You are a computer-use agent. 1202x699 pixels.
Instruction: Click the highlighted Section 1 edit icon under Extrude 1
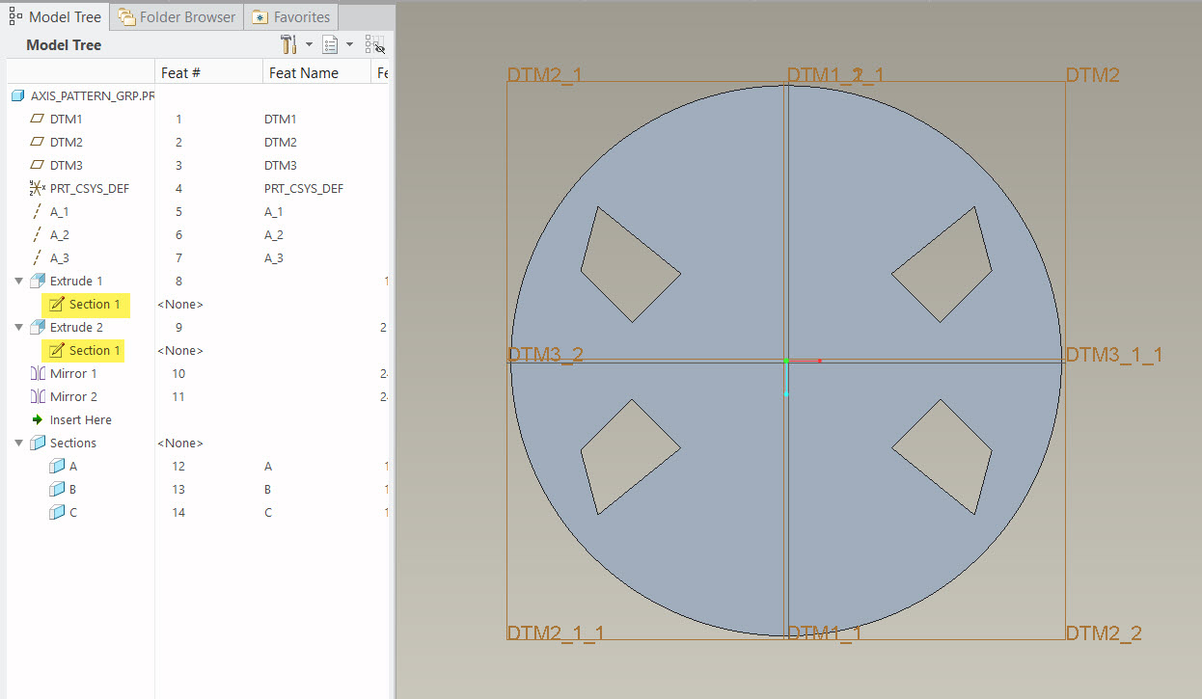point(58,305)
